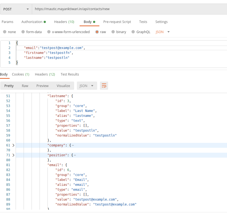The height and width of the screenshot is (214, 227).
Task: Open the orange JSON body format dropdown
Action: click(x=162, y=32)
